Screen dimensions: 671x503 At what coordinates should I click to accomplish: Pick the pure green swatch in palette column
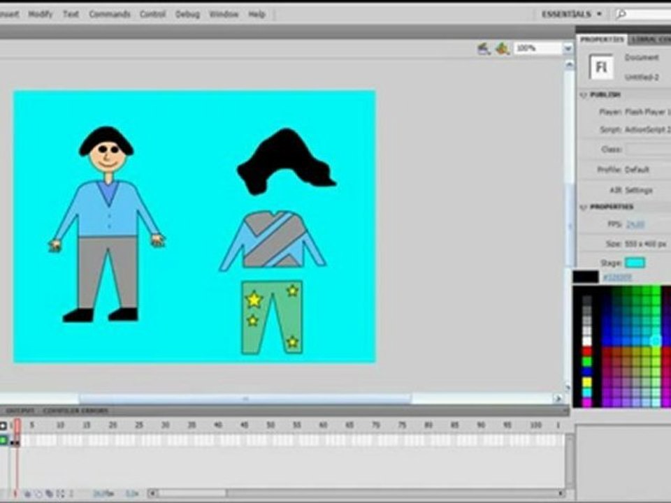point(586,362)
